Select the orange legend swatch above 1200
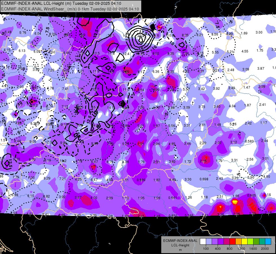The height and width of the screenshot is (254, 276). (x=239, y=242)
